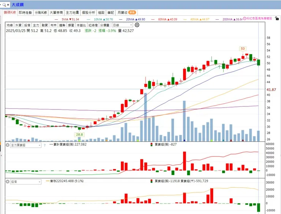Click the 買賣超(張) legend icon in 投信 panel
This screenshot has width=281, height=214.
(x=152, y=181)
